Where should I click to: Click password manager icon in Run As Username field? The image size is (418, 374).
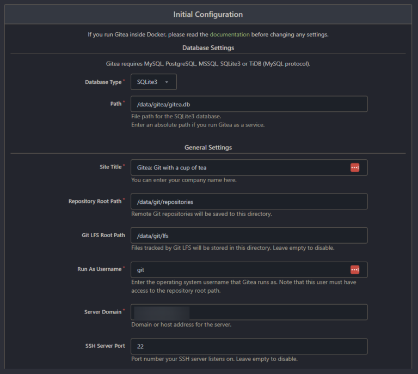[x=354, y=270]
